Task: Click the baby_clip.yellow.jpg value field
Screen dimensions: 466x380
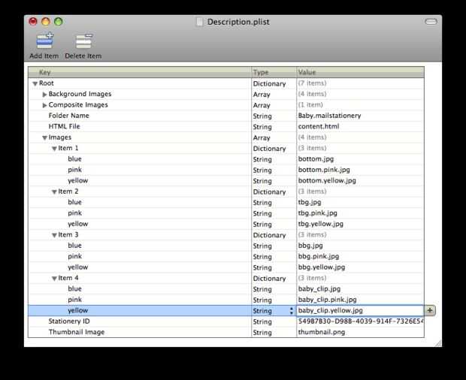Action: (x=360, y=310)
